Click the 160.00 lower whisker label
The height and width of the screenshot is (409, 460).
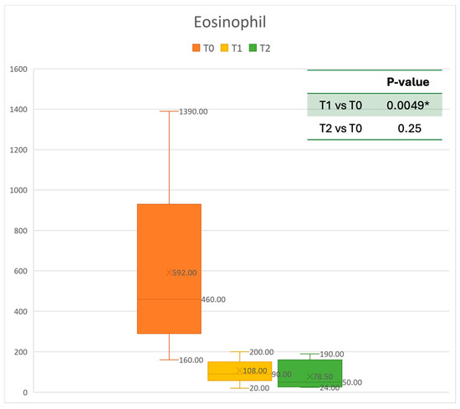191,360
